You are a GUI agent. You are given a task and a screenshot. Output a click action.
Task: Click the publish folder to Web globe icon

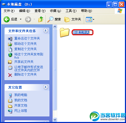pyautogui.click(x=10, y=55)
